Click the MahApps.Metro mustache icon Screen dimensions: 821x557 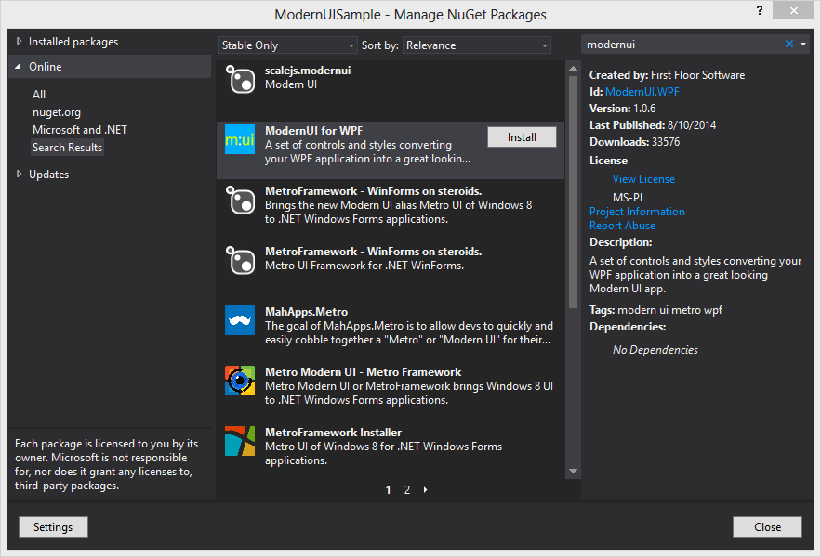tap(240, 320)
